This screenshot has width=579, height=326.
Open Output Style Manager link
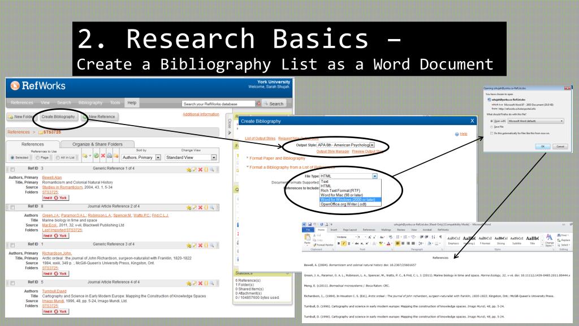tap(332, 152)
